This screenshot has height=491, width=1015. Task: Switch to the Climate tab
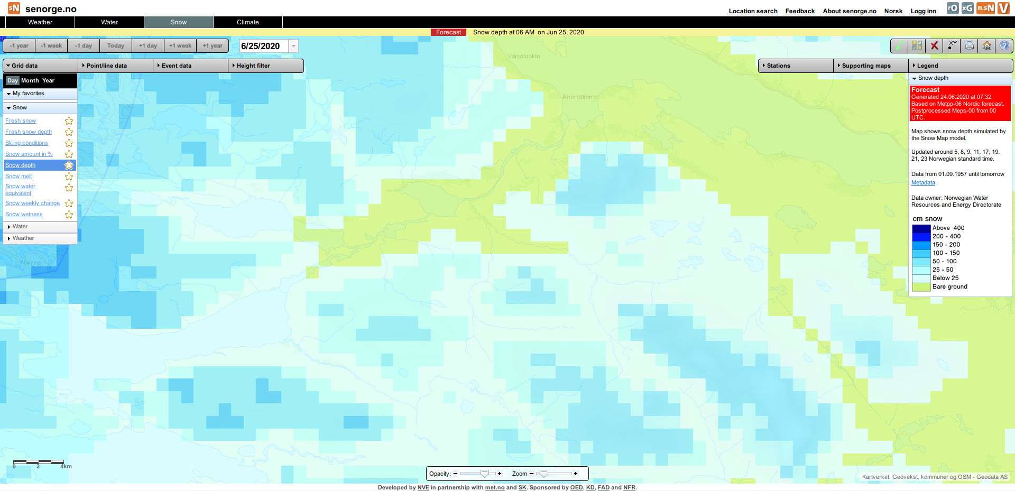tap(247, 22)
